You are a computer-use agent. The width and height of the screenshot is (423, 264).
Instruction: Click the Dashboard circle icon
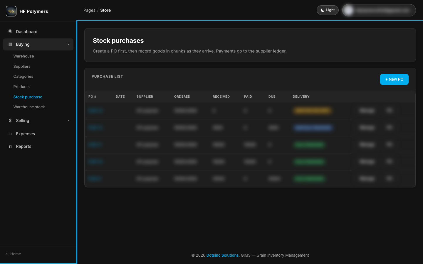coord(10,31)
